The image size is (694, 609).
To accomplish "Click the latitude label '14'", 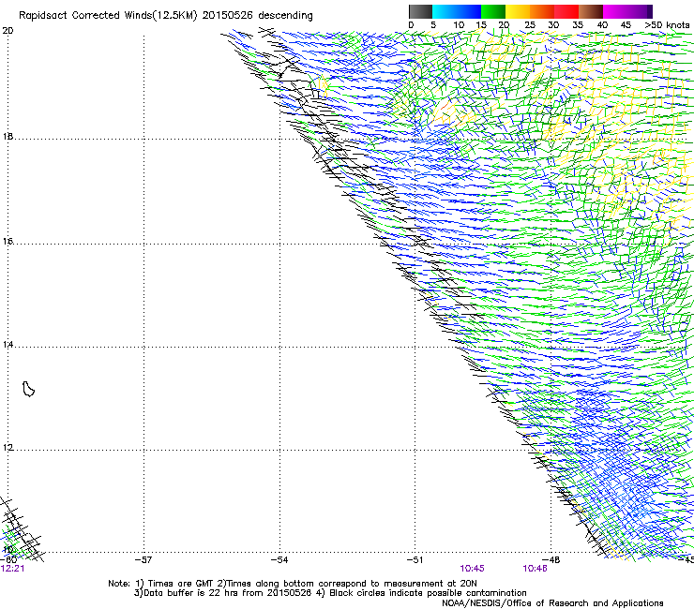I will click(8, 345).
